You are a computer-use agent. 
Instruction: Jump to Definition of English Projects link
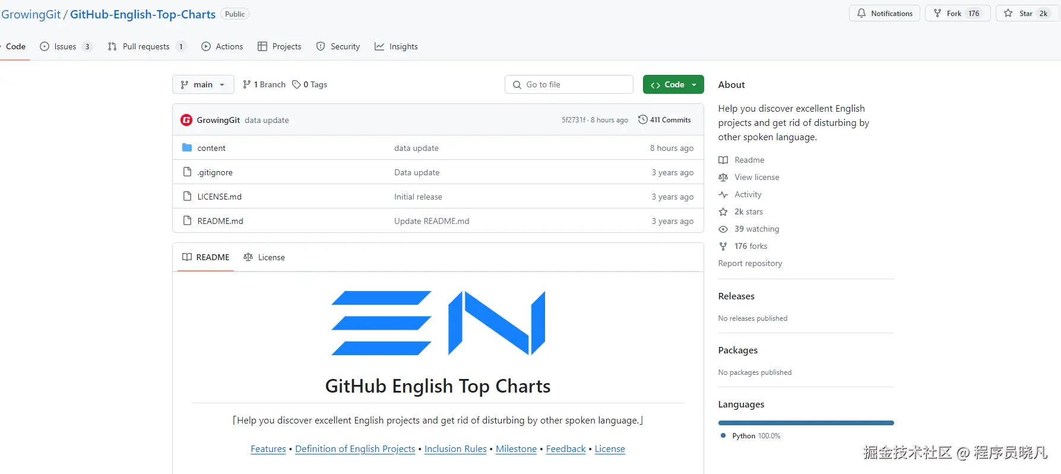[x=355, y=449]
